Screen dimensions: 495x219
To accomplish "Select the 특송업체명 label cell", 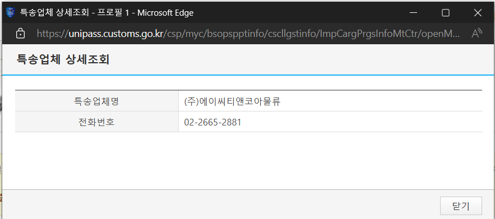I will pos(96,101).
